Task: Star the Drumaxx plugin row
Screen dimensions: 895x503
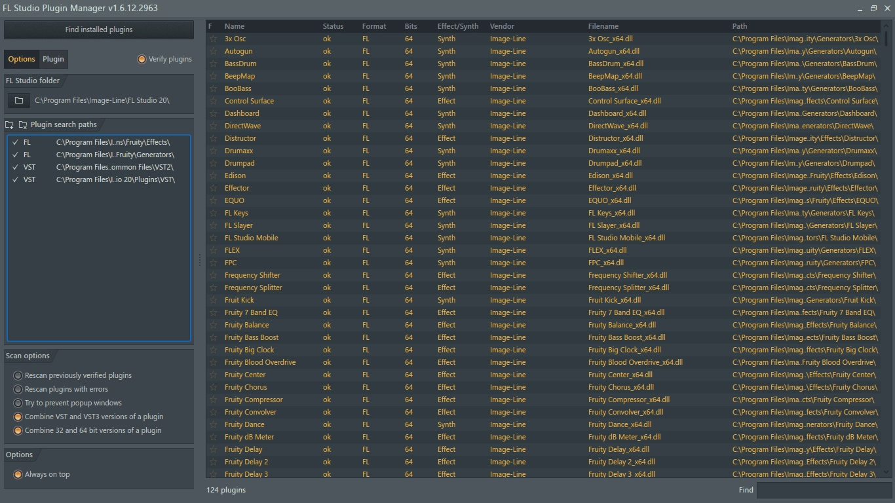Action: click(213, 151)
